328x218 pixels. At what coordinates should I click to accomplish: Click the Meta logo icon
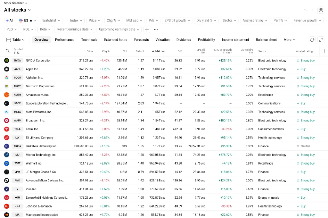coord(7,112)
